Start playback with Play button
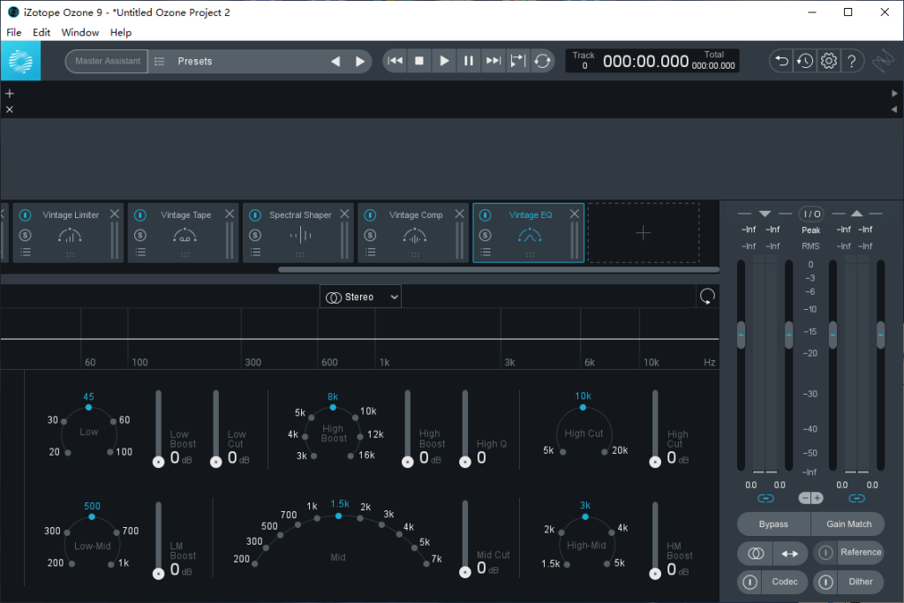The height and width of the screenshot is (603, 904). (444, 61)
